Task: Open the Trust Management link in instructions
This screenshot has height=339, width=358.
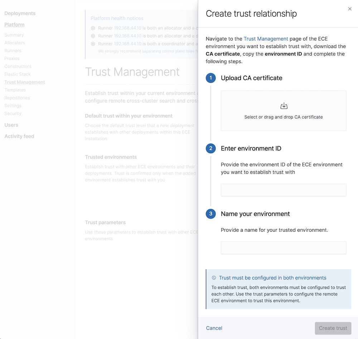Action: 266,39
